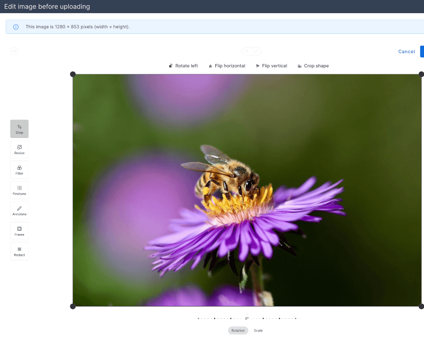This screenshot has width=424, height=339.
Task: Click the Undo arrow icon
Action: [x=247, y=51]
